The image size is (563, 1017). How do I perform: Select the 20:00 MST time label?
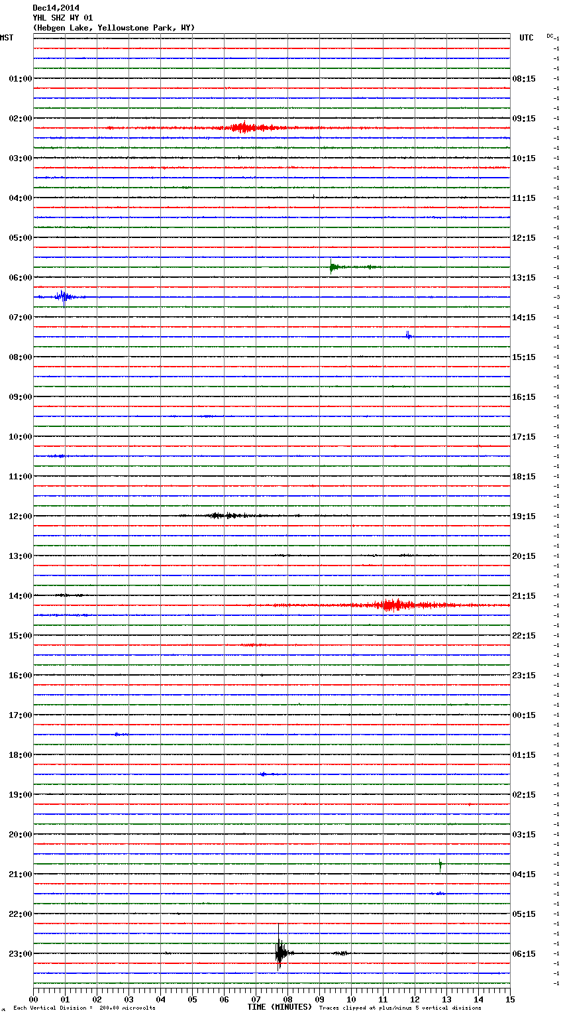(x=21, y=835)
